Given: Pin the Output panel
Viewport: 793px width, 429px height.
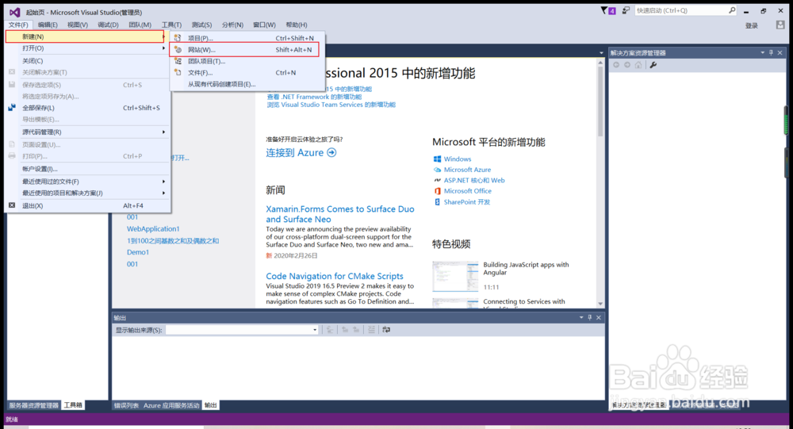Looking at the screenshot, I should (x=590, y=318).
